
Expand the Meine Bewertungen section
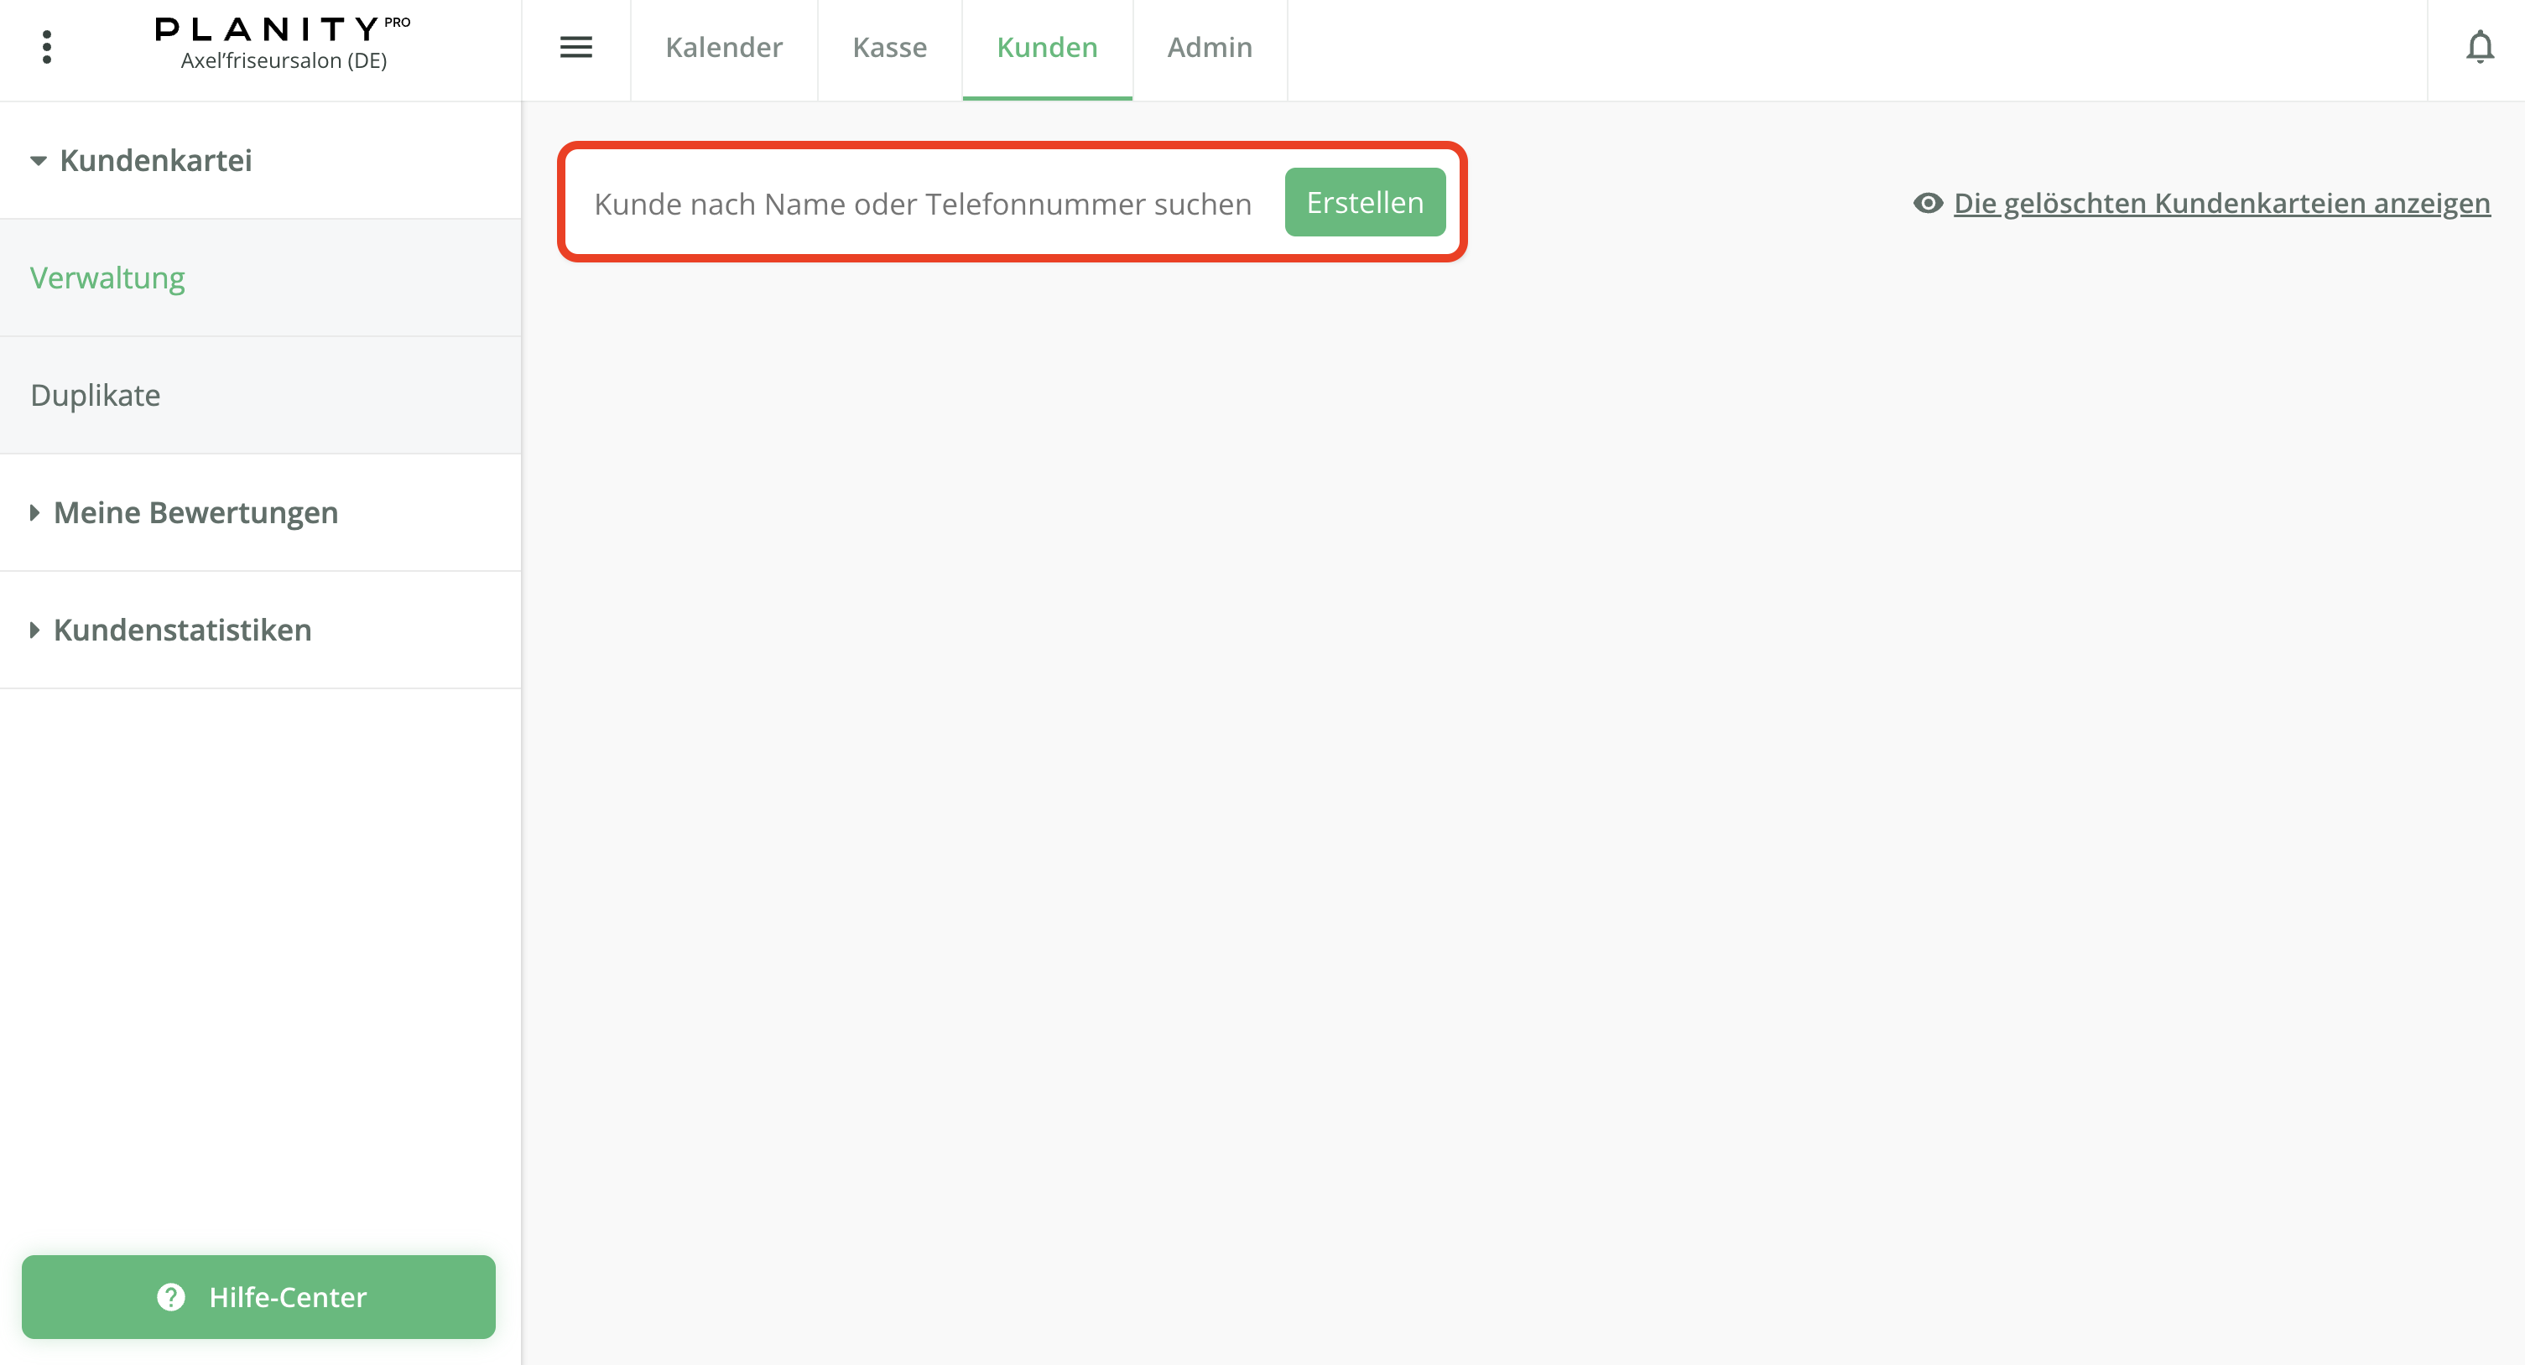point(195,511)
